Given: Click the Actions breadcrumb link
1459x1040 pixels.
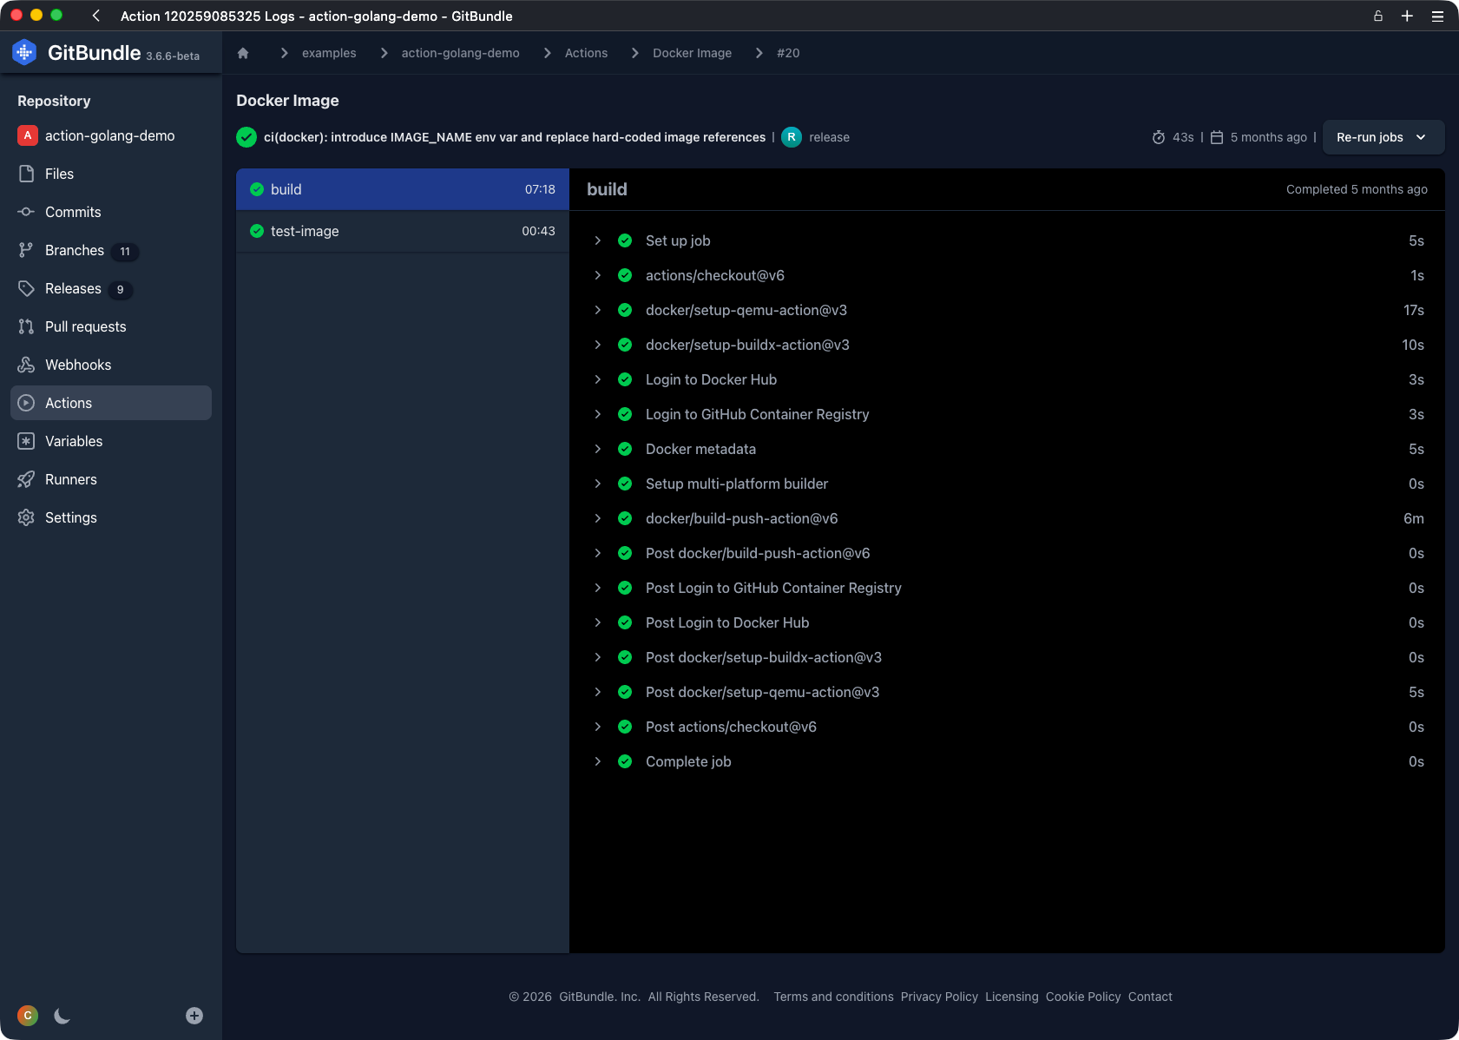Looking at the screenshot, I should coord(586,53).
